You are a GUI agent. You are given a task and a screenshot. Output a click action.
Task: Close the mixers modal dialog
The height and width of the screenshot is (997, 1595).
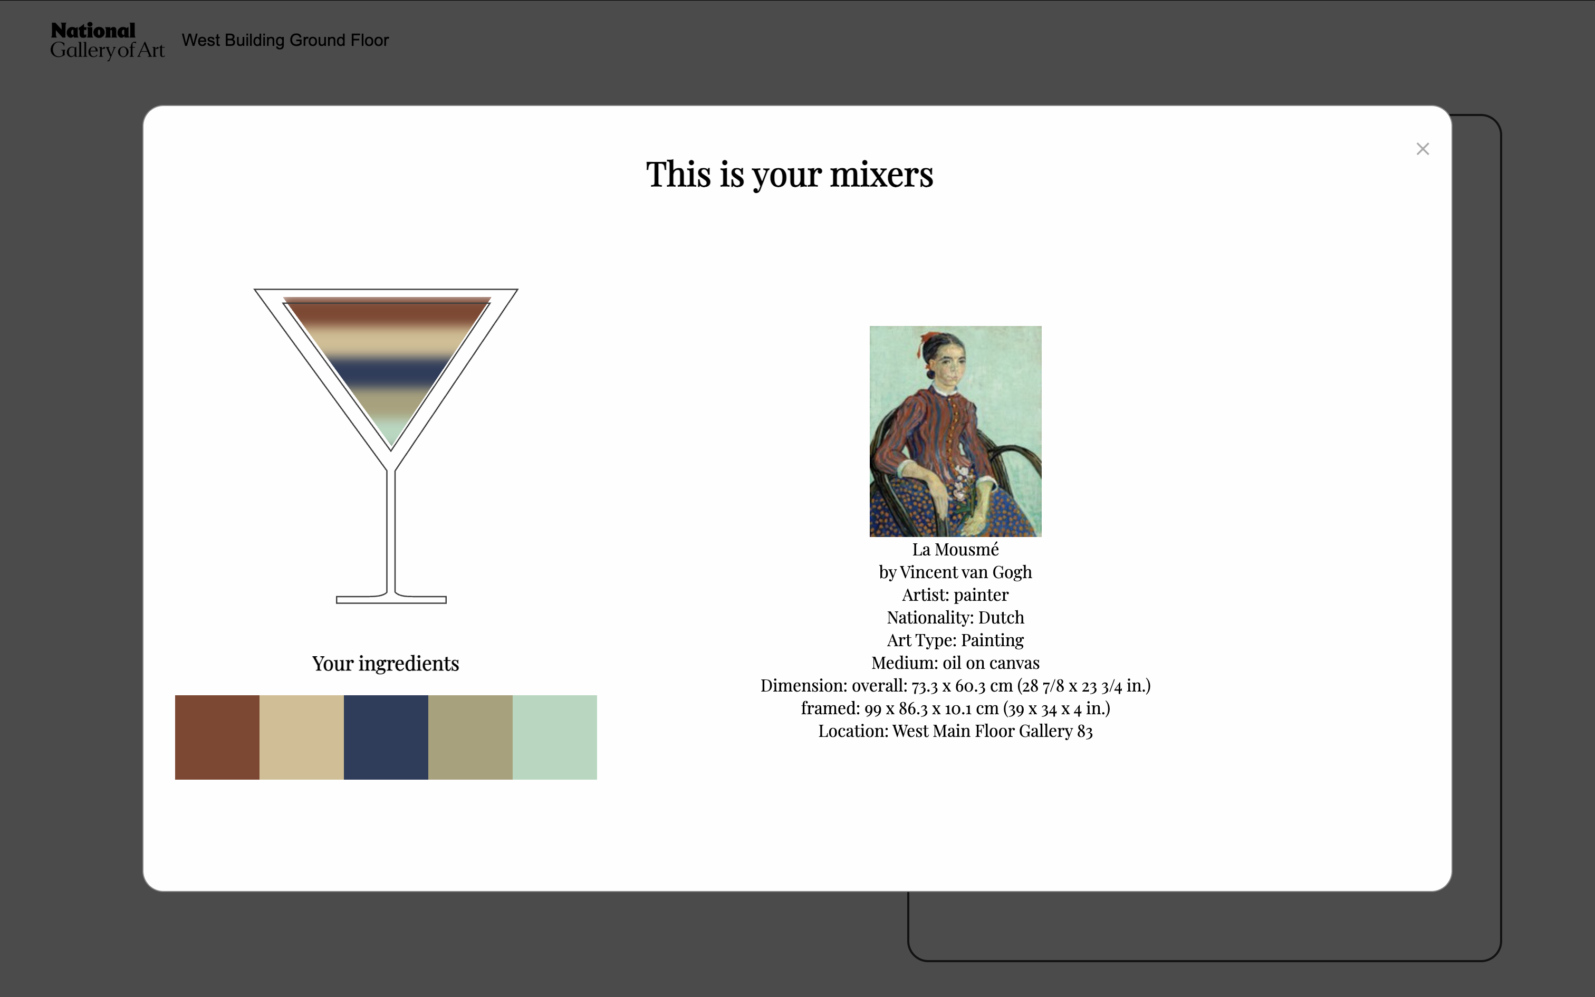pos(1423,149)
